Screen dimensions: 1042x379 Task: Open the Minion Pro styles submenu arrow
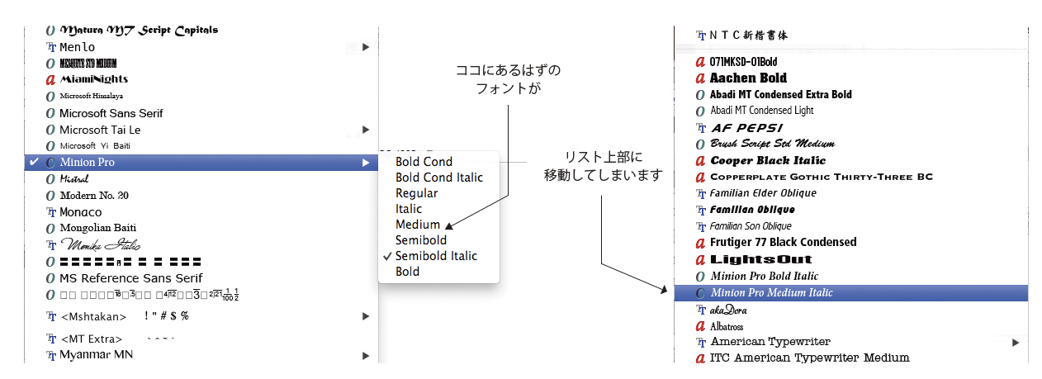(366, 163)
